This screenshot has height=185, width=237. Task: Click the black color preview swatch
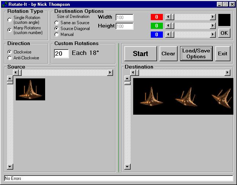[x=224, y=20]
